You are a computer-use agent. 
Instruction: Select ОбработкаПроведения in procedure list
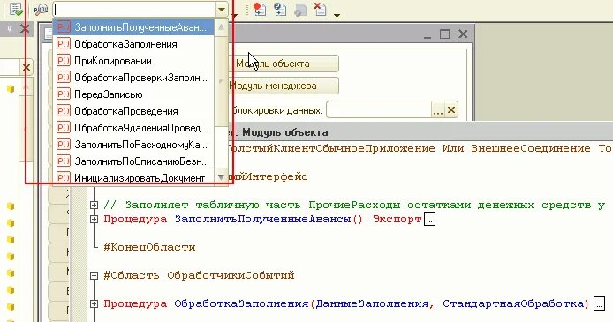pos(133,111)
